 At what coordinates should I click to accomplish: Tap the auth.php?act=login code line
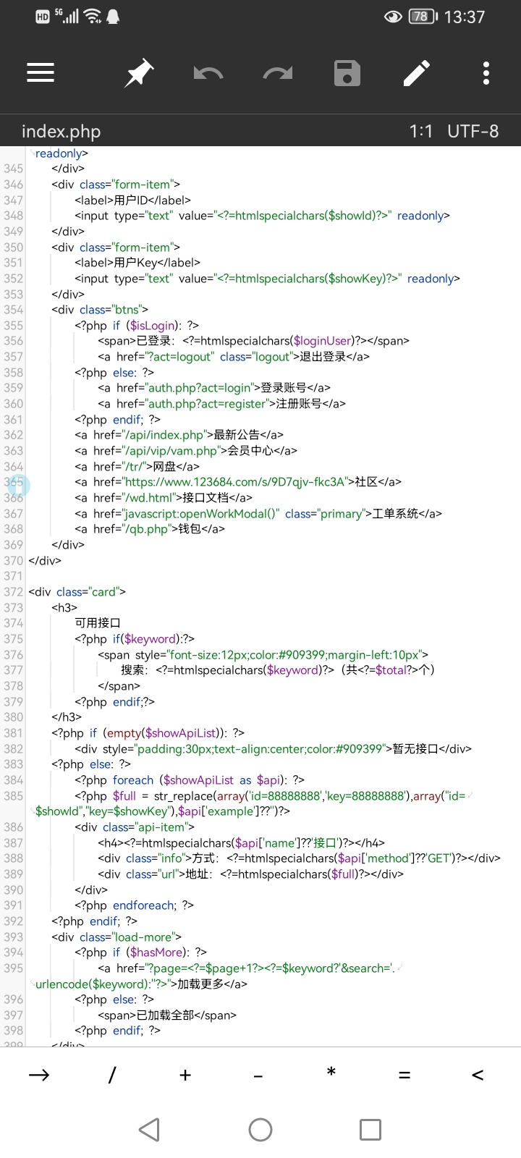[214, 388]
